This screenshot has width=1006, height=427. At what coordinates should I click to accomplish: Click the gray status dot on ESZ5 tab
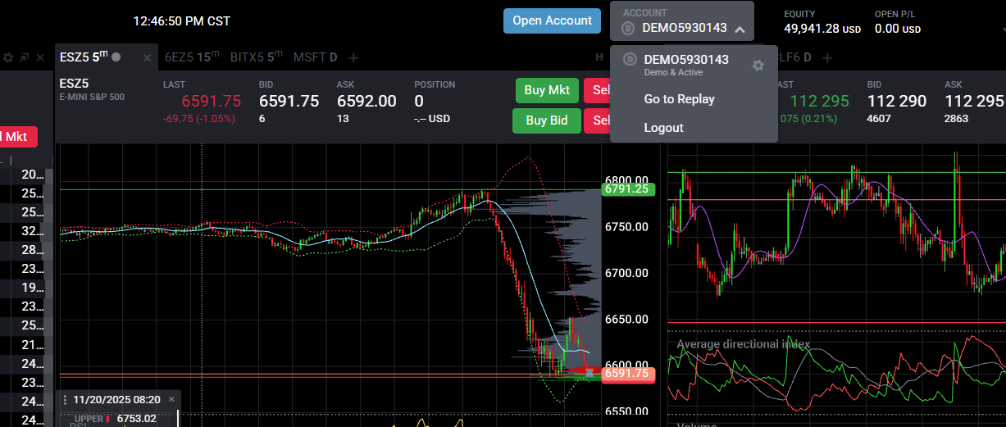pyautogui.click(x=116, y=57)
